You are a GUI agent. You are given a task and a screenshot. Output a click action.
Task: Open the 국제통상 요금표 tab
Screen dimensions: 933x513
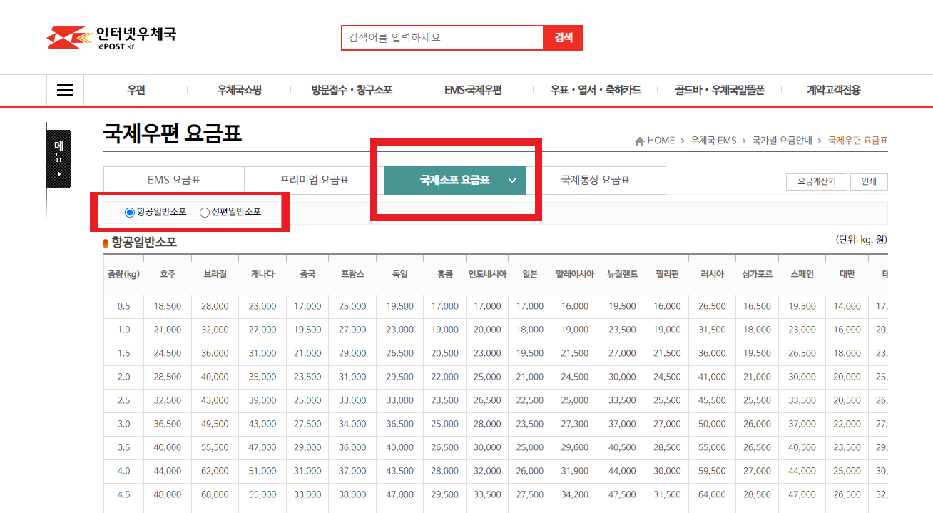coord(596,180)
